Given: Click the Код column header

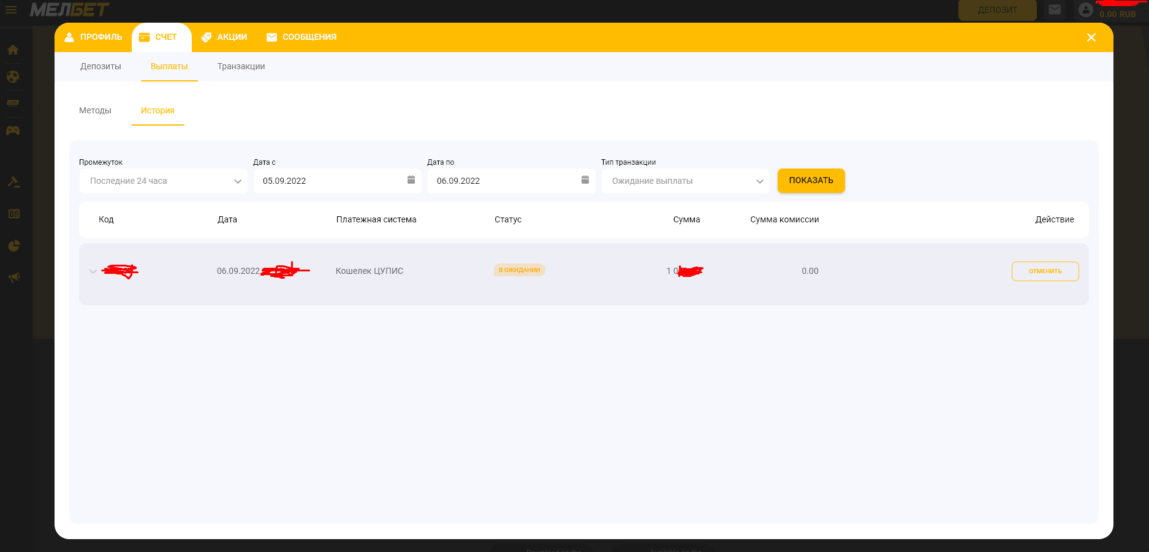Looking at the screenshot, I should [106, 219].
